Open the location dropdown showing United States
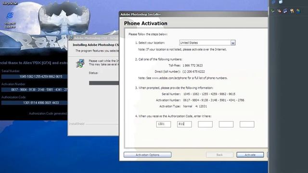 [207, 43]
